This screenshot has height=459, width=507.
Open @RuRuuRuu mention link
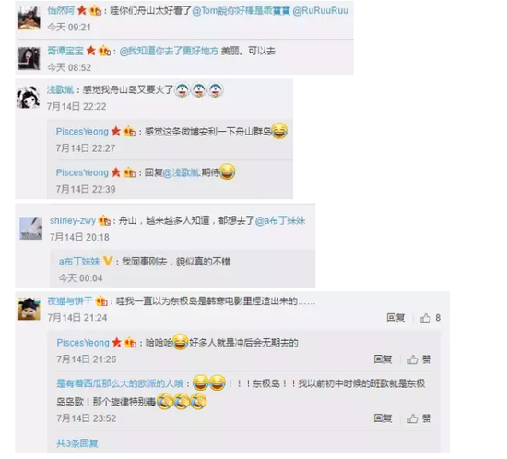click(321, 11)
